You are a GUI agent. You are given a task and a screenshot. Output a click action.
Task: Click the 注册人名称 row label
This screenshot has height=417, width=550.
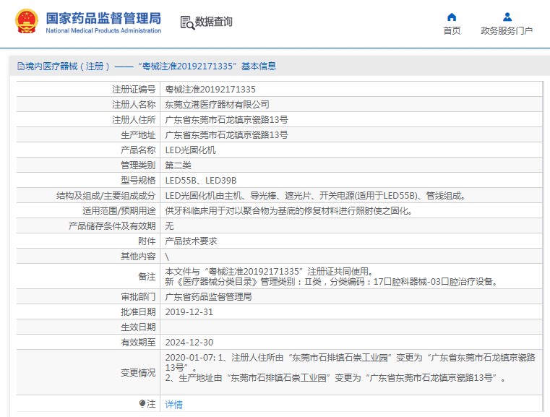pyautogui.click(x=134, y=105)
